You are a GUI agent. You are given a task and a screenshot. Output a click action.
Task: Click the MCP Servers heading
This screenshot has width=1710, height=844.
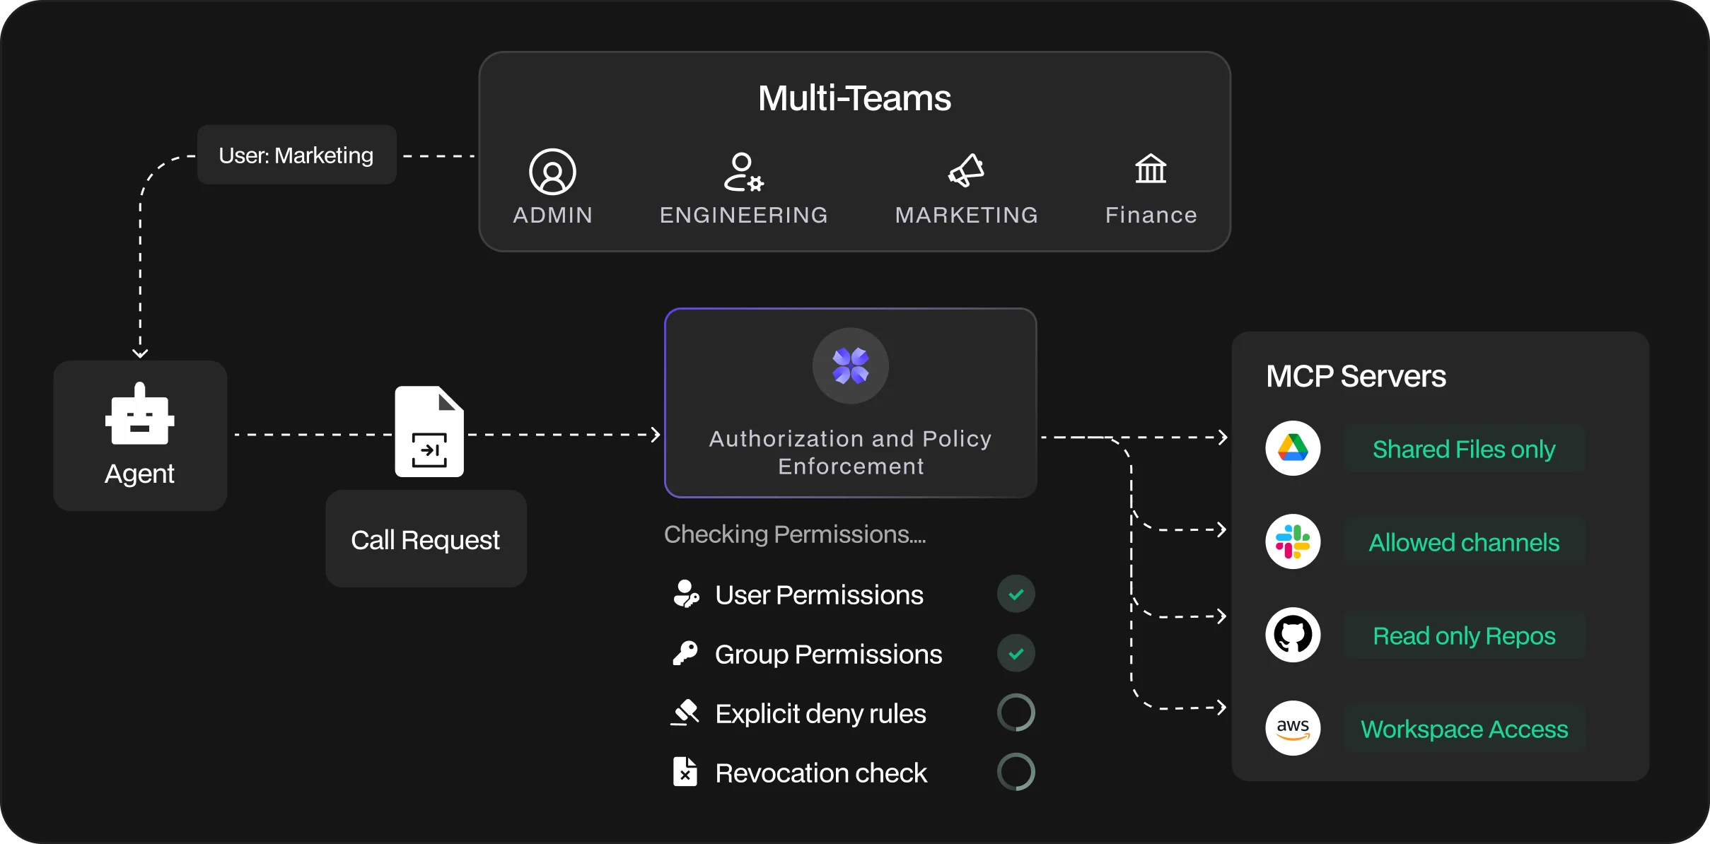tap(1356, 376)
